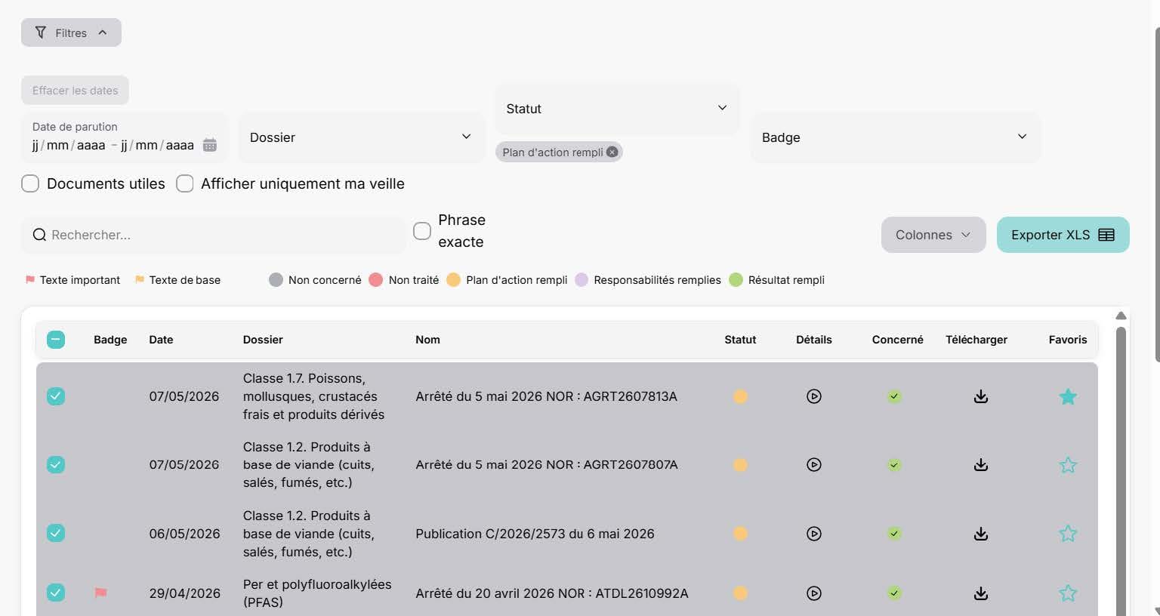This screenshot has width=1160, height=616.
Task: Uncheck row Arrêté ATDL2610992A
Action: (x=56, y=593)
